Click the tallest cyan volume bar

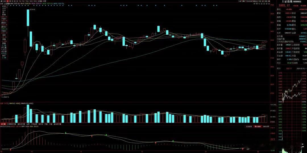(x=28, y=113)
